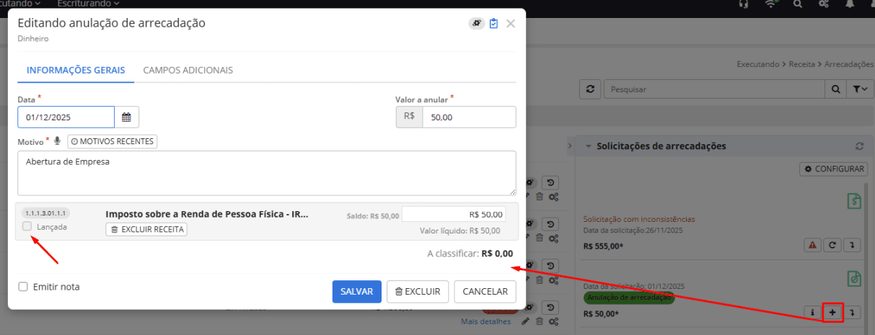Screen dimensions: 875x335
Task: Click the info icon on R$ 50,00 request
Action: click(812, 313)
